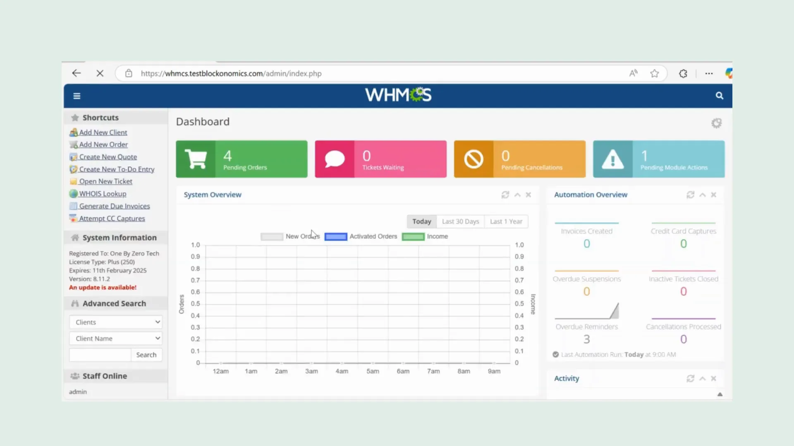Open WHMCS search magnifier icon
Screen dimensions: 794x446
[x=720, y=96]
